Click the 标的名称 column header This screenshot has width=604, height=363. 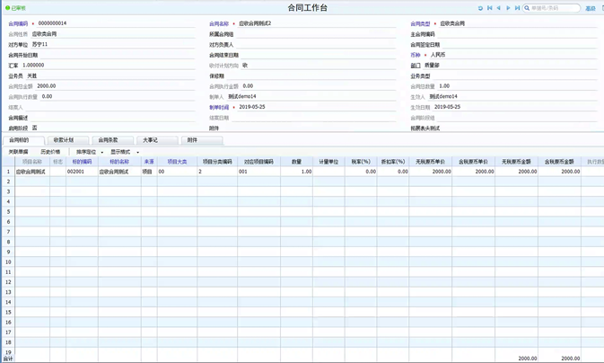(x=119, y=162)
